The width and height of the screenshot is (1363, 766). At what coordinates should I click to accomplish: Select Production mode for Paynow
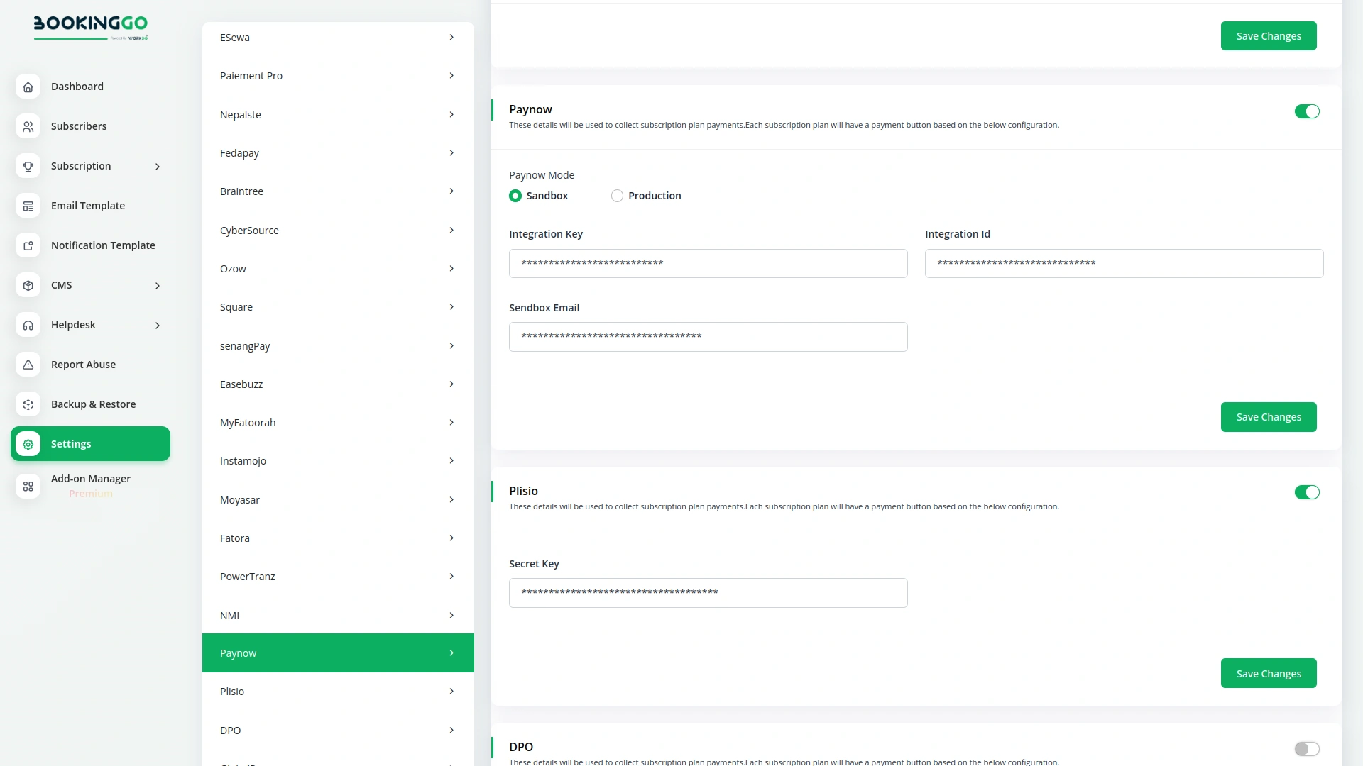(617, 196)
